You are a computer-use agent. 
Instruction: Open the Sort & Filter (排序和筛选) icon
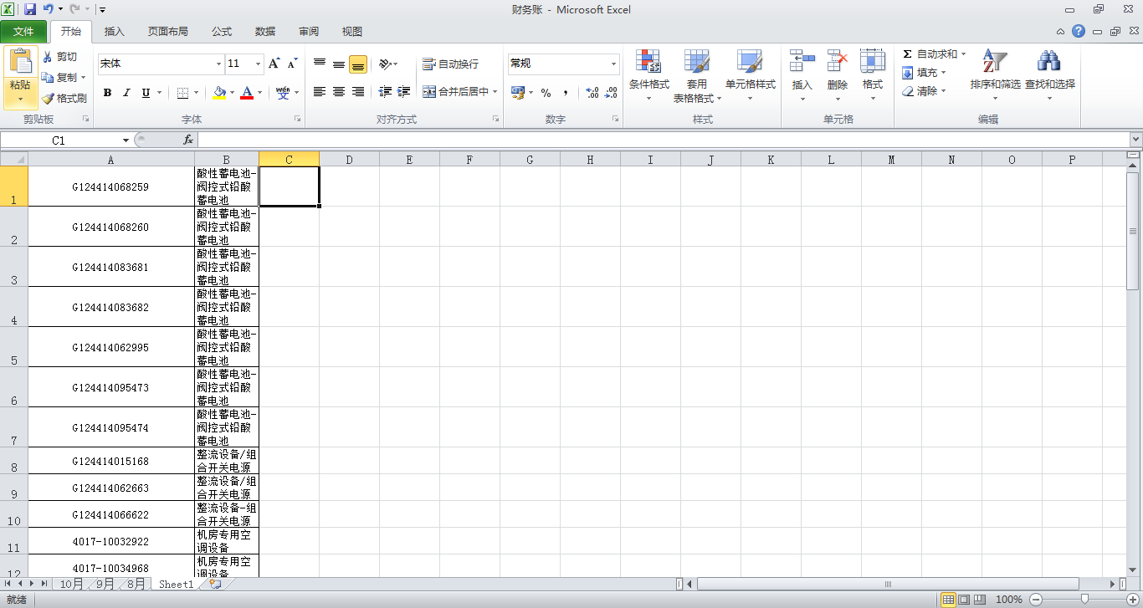coord(995,61)
